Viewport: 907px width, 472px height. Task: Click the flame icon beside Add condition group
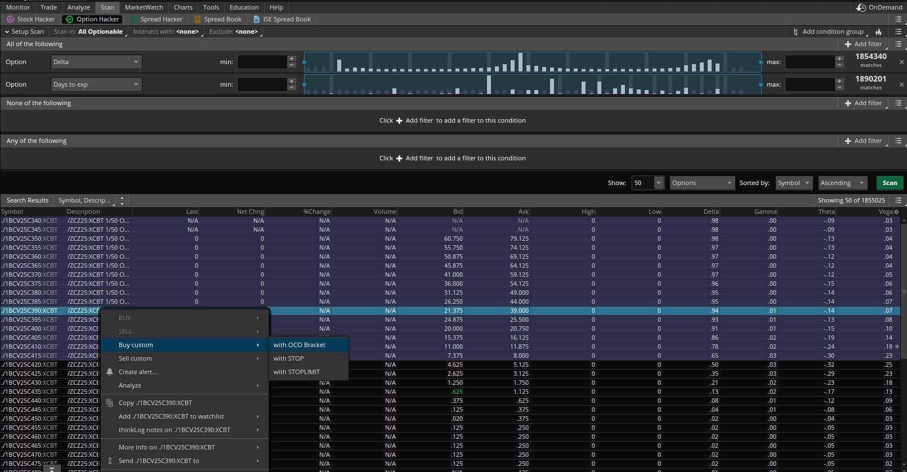pos(878,32)
